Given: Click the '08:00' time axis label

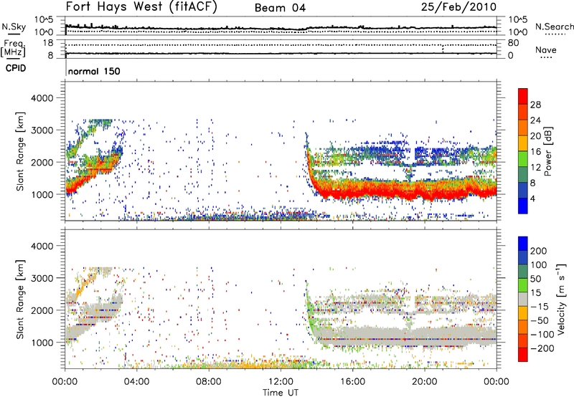Looking at the screenshot, I should click(x=209, y=382).
